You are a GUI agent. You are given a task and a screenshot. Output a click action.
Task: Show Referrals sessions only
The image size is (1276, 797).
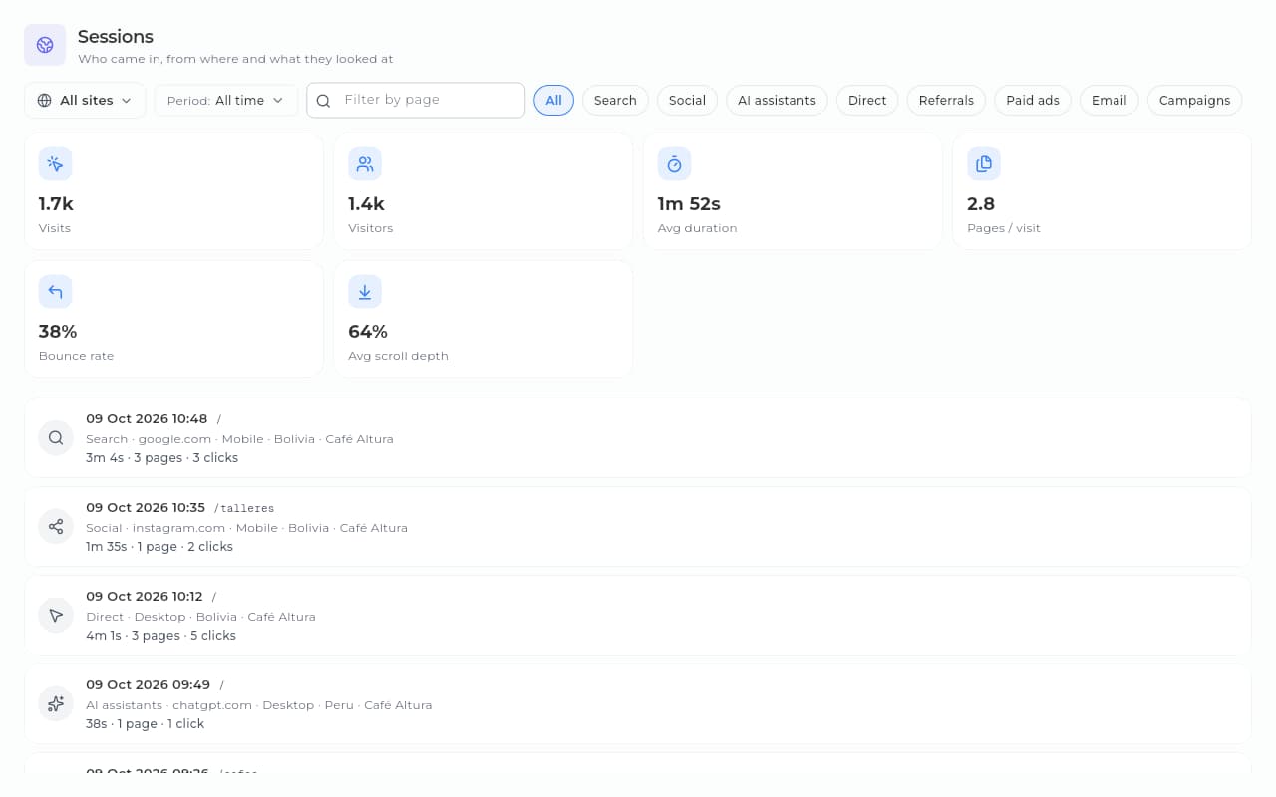click(x=946, y=101)
